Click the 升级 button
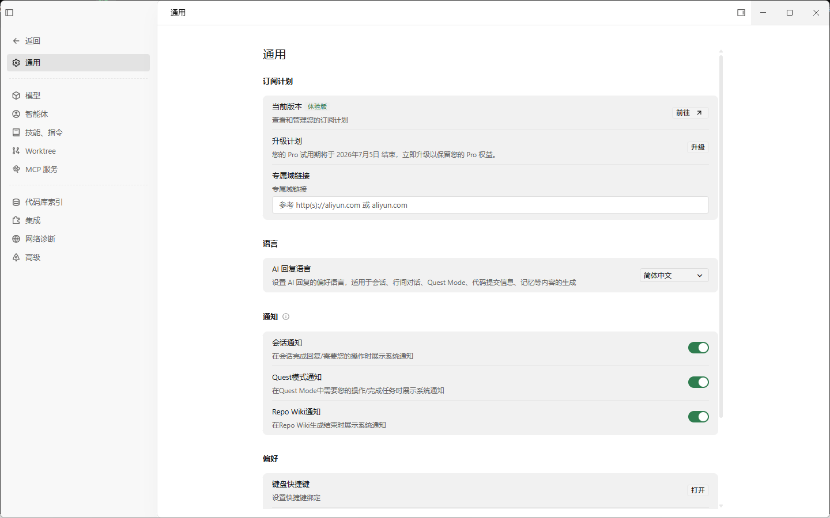The height and width of the screenshot is (518, 830). [698, 147]
